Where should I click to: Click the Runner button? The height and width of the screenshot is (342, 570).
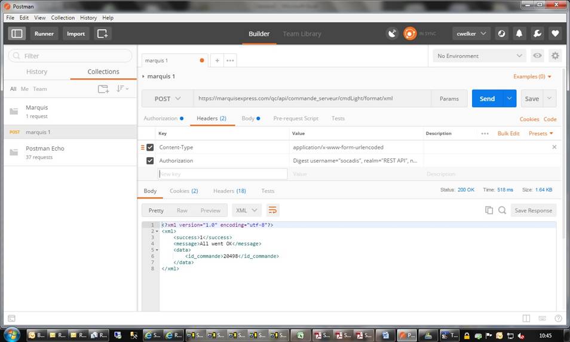coord(44,33)
